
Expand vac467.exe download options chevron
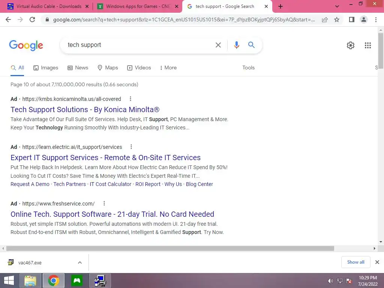click(x=80, y=262)
